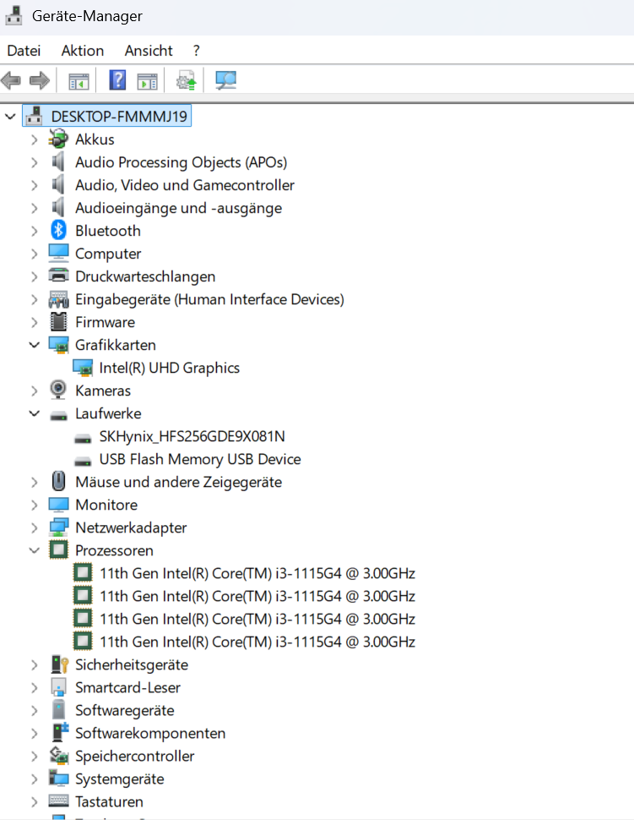Viewport: 634px width, 820px height.
Task: Expand the Monitore category
Action: [35, 505]
